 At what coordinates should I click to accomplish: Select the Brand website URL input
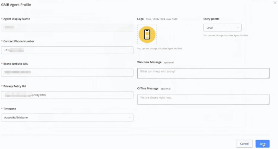(67, 72)
